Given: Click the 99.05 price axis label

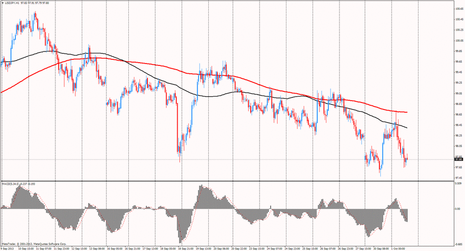Looking at the screenshot, I should point(459,93).
